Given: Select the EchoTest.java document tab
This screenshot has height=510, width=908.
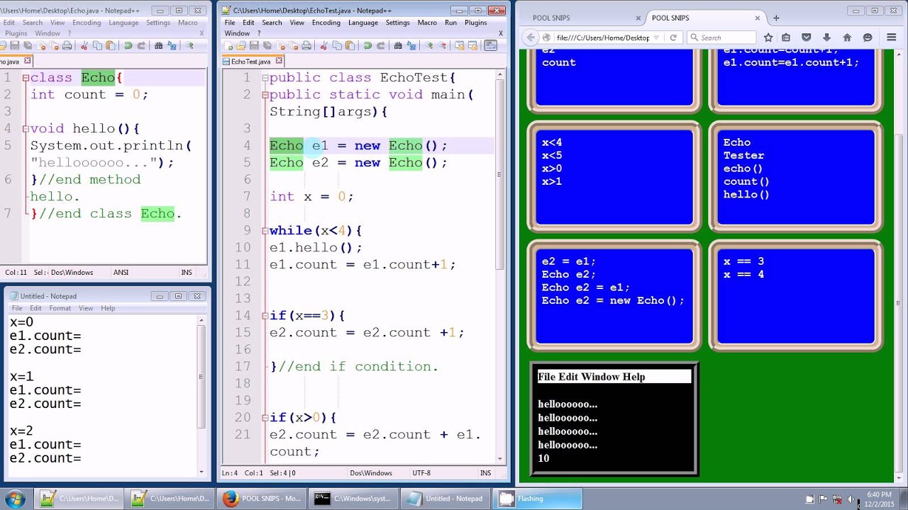Looking at the screenshot, I should [250, 62].
